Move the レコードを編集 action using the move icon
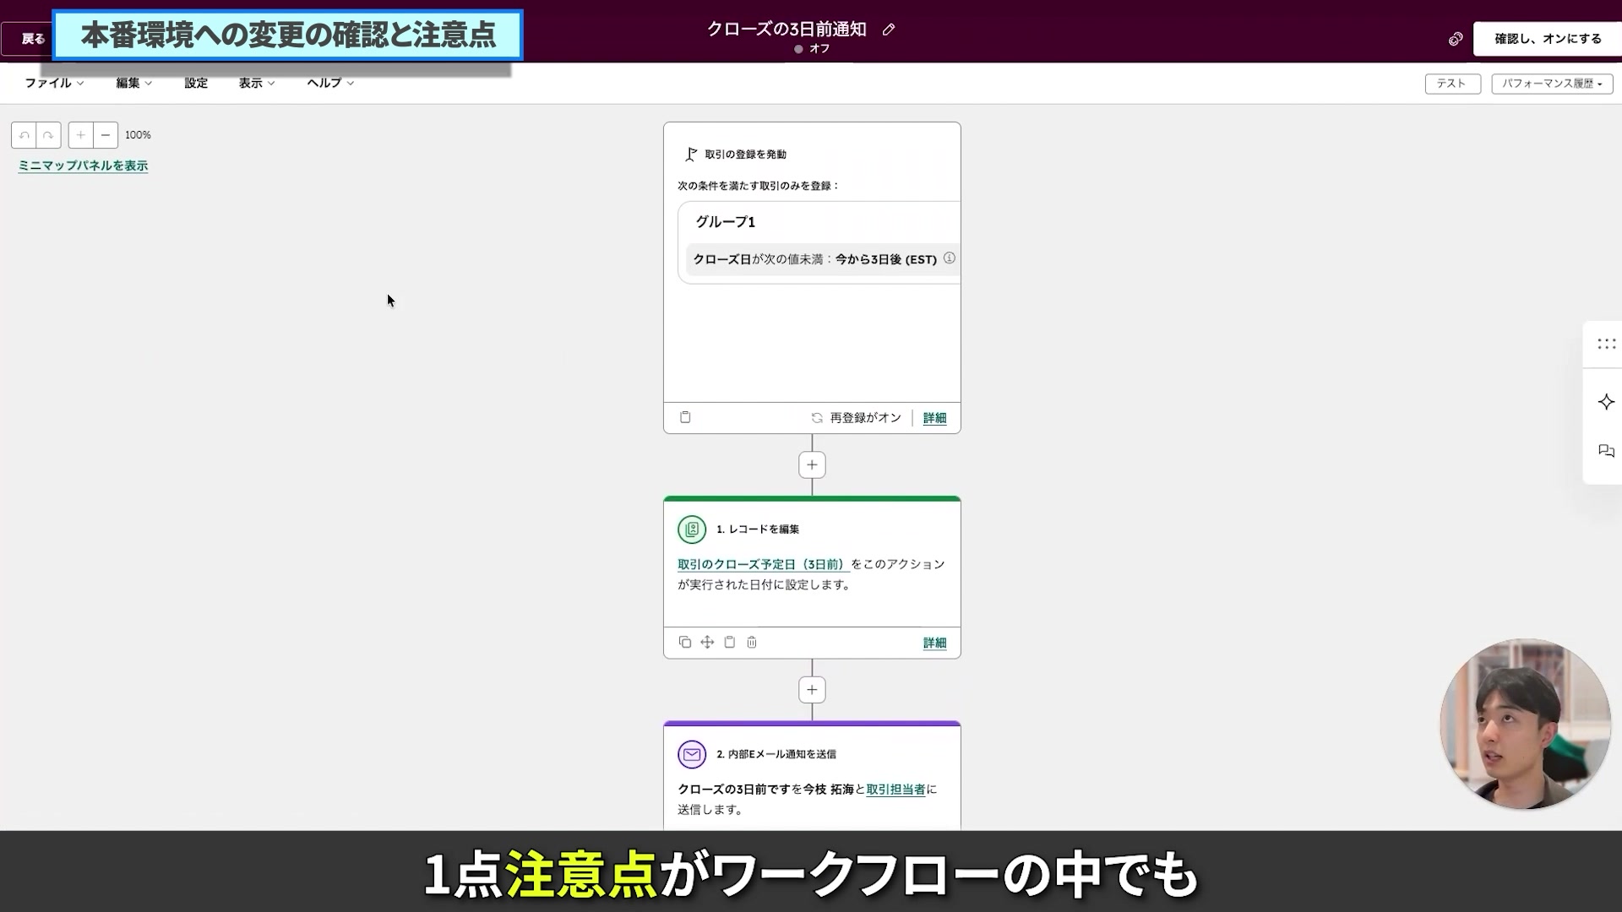Image resolution: width=1622 pixels, height=912 pixels. pos(707,642)
